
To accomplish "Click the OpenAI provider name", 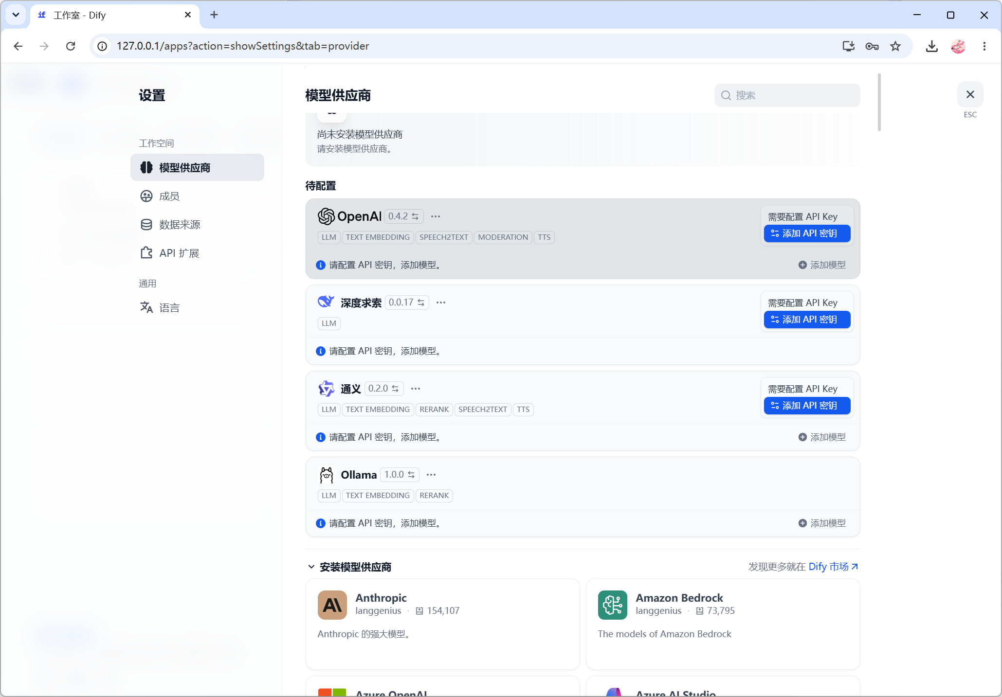I will pyautogui.click(x=359, y=216).
